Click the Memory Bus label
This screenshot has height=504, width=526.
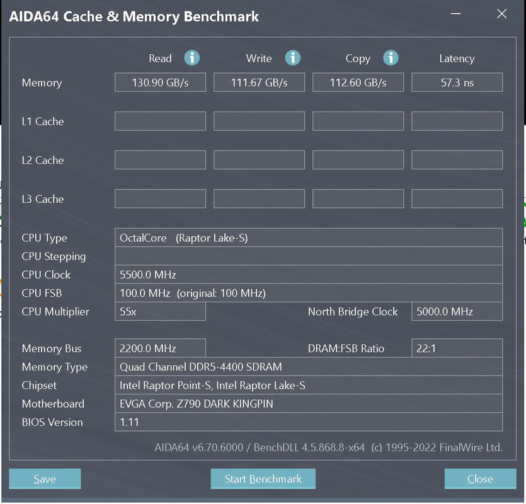51,348
